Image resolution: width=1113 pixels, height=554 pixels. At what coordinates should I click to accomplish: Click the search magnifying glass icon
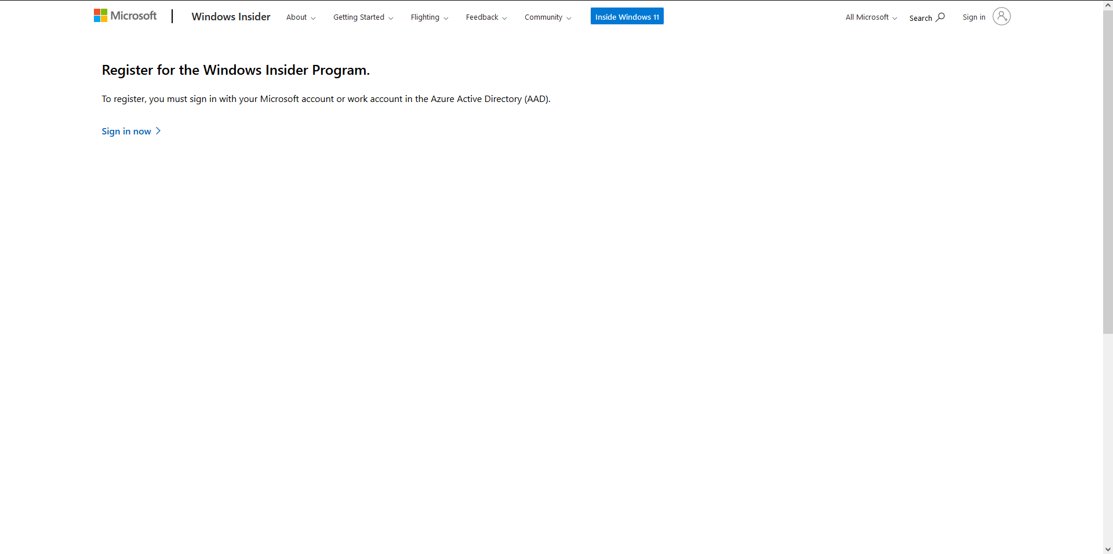coord(940,17)
